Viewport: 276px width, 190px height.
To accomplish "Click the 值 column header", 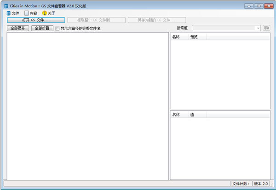I will (x=198, y=115).
